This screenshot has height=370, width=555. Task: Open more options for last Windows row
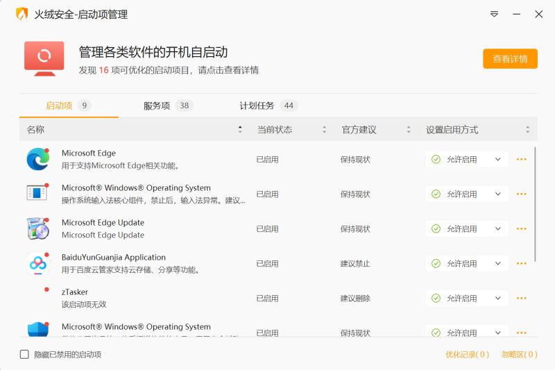(x=522, y=333)
